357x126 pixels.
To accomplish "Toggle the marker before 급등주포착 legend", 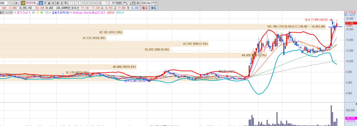I will click(x=50, y=13).
